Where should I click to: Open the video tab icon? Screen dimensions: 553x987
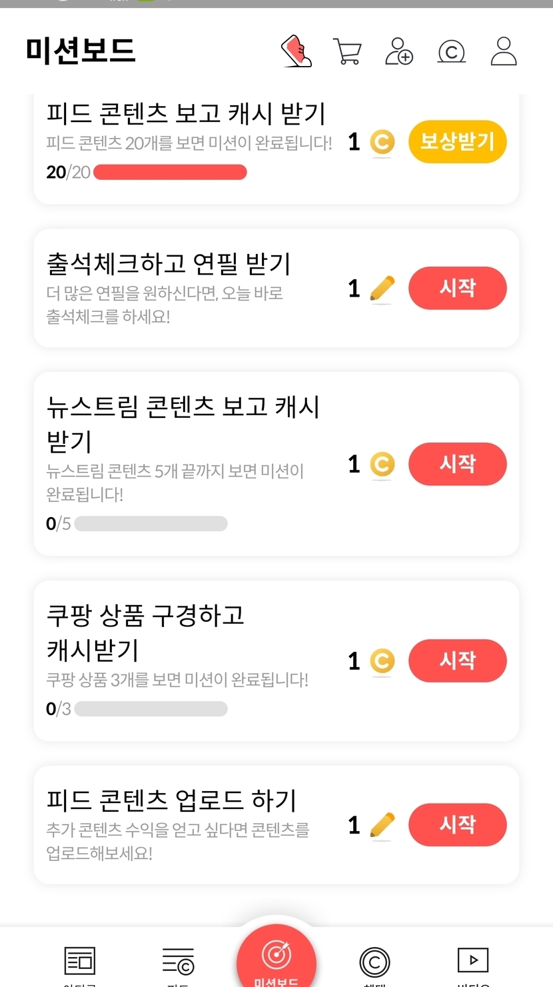pyautogui.click(x=473, y=960)
